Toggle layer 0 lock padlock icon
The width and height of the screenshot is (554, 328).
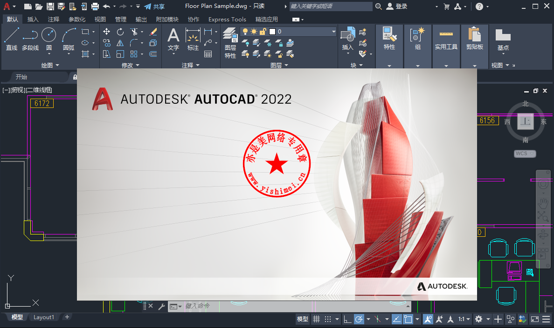point(263,32)
